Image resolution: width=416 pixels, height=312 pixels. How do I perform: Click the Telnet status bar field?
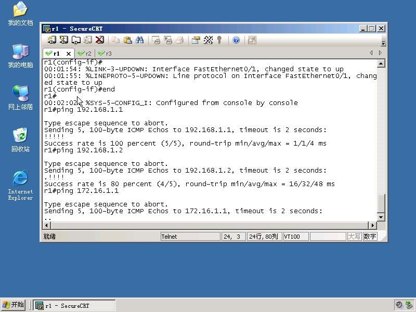point(190,237)
